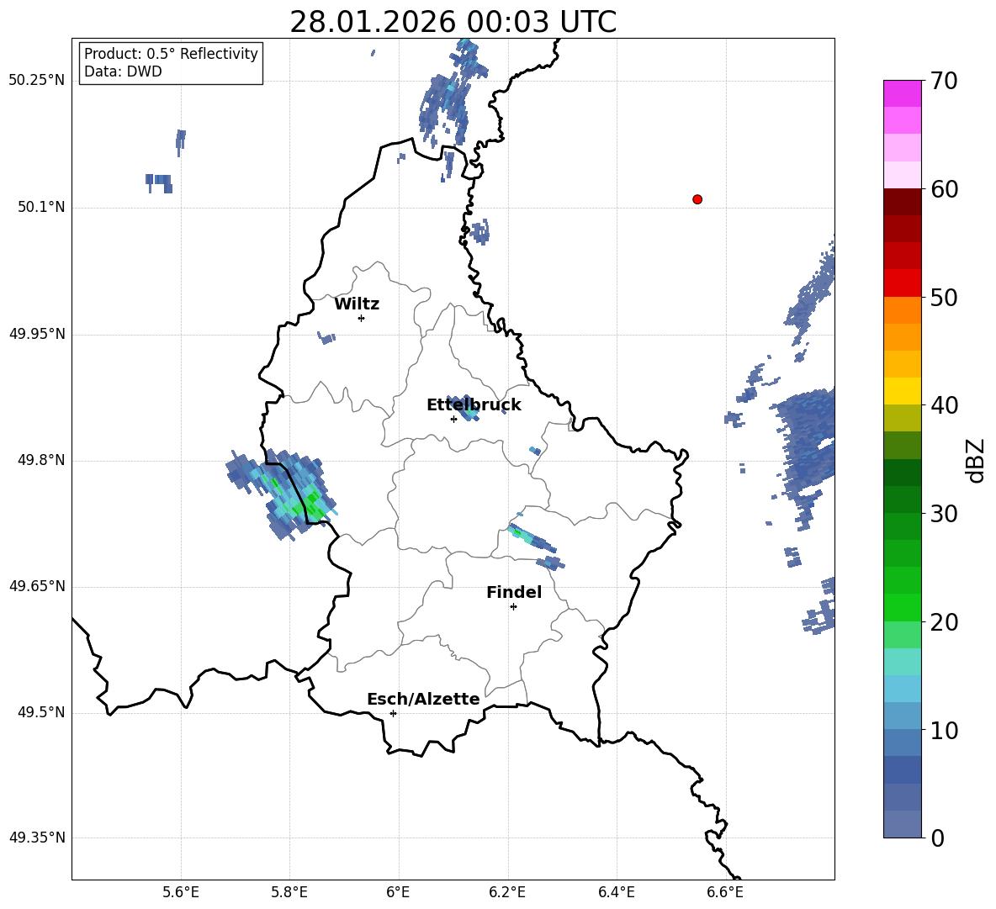
Task: Click the Ettelbruck city label
Action: pos(474,405)
